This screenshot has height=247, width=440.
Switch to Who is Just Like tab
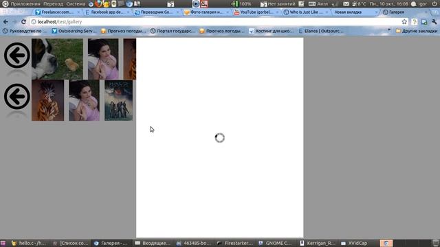(305, 12)
